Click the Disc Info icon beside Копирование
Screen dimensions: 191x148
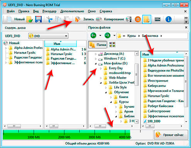tap(129, 19)
